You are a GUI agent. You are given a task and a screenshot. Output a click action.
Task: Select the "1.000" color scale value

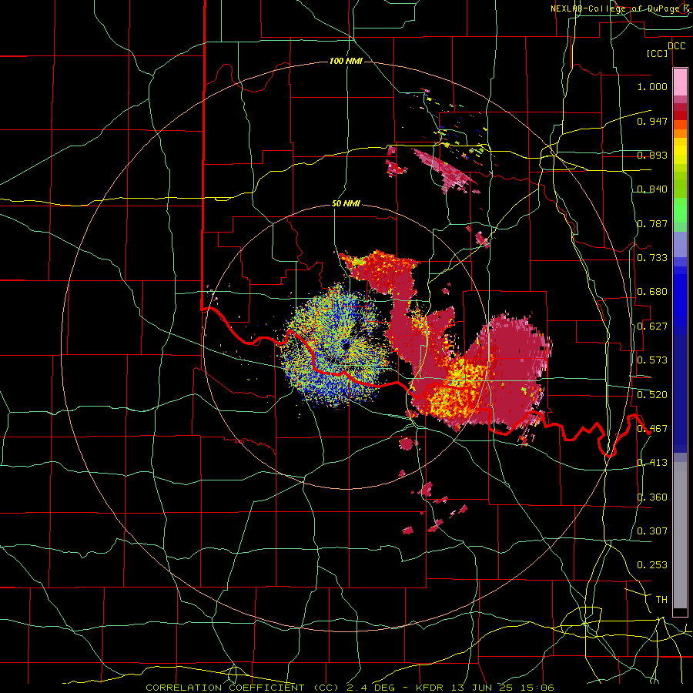pos(652,86)
